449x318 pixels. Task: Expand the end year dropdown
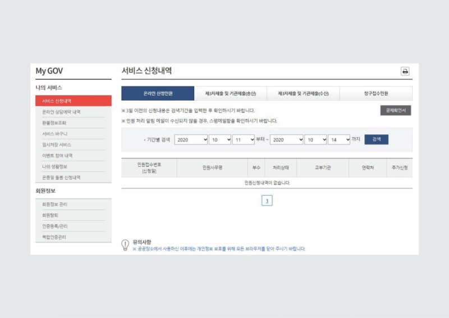tap(286, 139)
